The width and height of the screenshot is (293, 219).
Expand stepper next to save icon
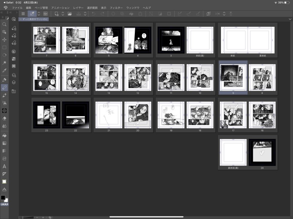(x=85, y=14)
